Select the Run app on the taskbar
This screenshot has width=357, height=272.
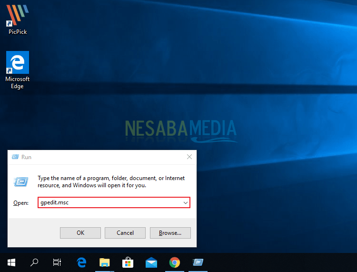coord(198,262)
